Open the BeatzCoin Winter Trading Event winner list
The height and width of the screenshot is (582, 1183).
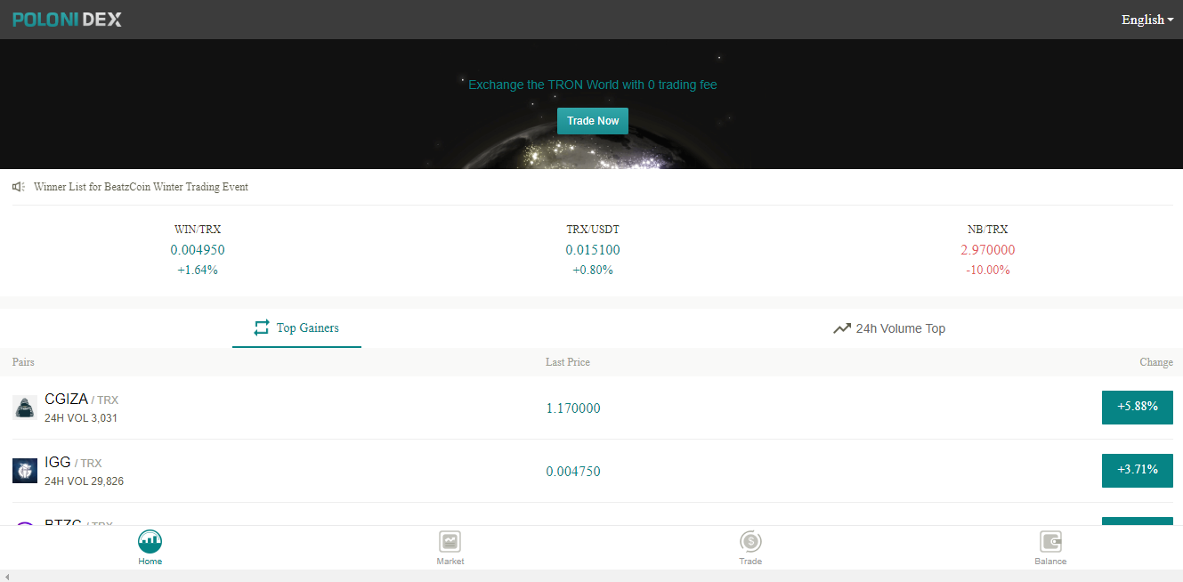point(141,187)
